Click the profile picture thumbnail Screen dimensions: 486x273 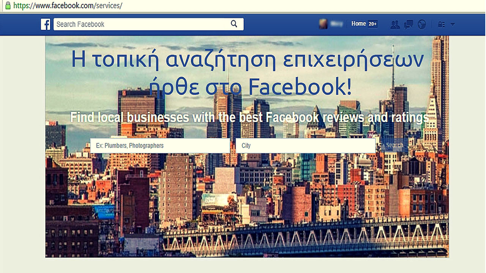click(x=323, y=24)
